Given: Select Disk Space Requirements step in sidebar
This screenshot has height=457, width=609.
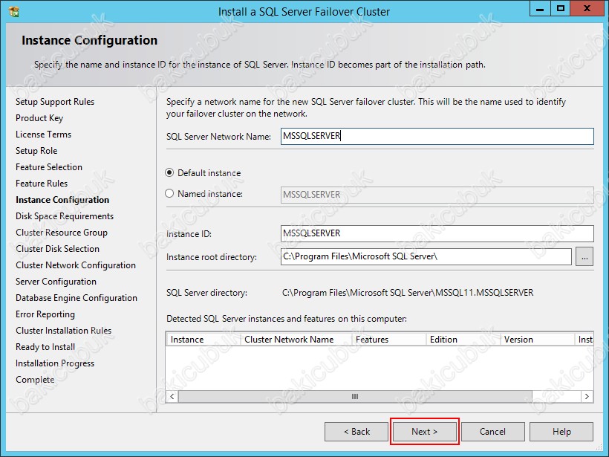Looking at the screenshot, I should click(x=65, y=216).
